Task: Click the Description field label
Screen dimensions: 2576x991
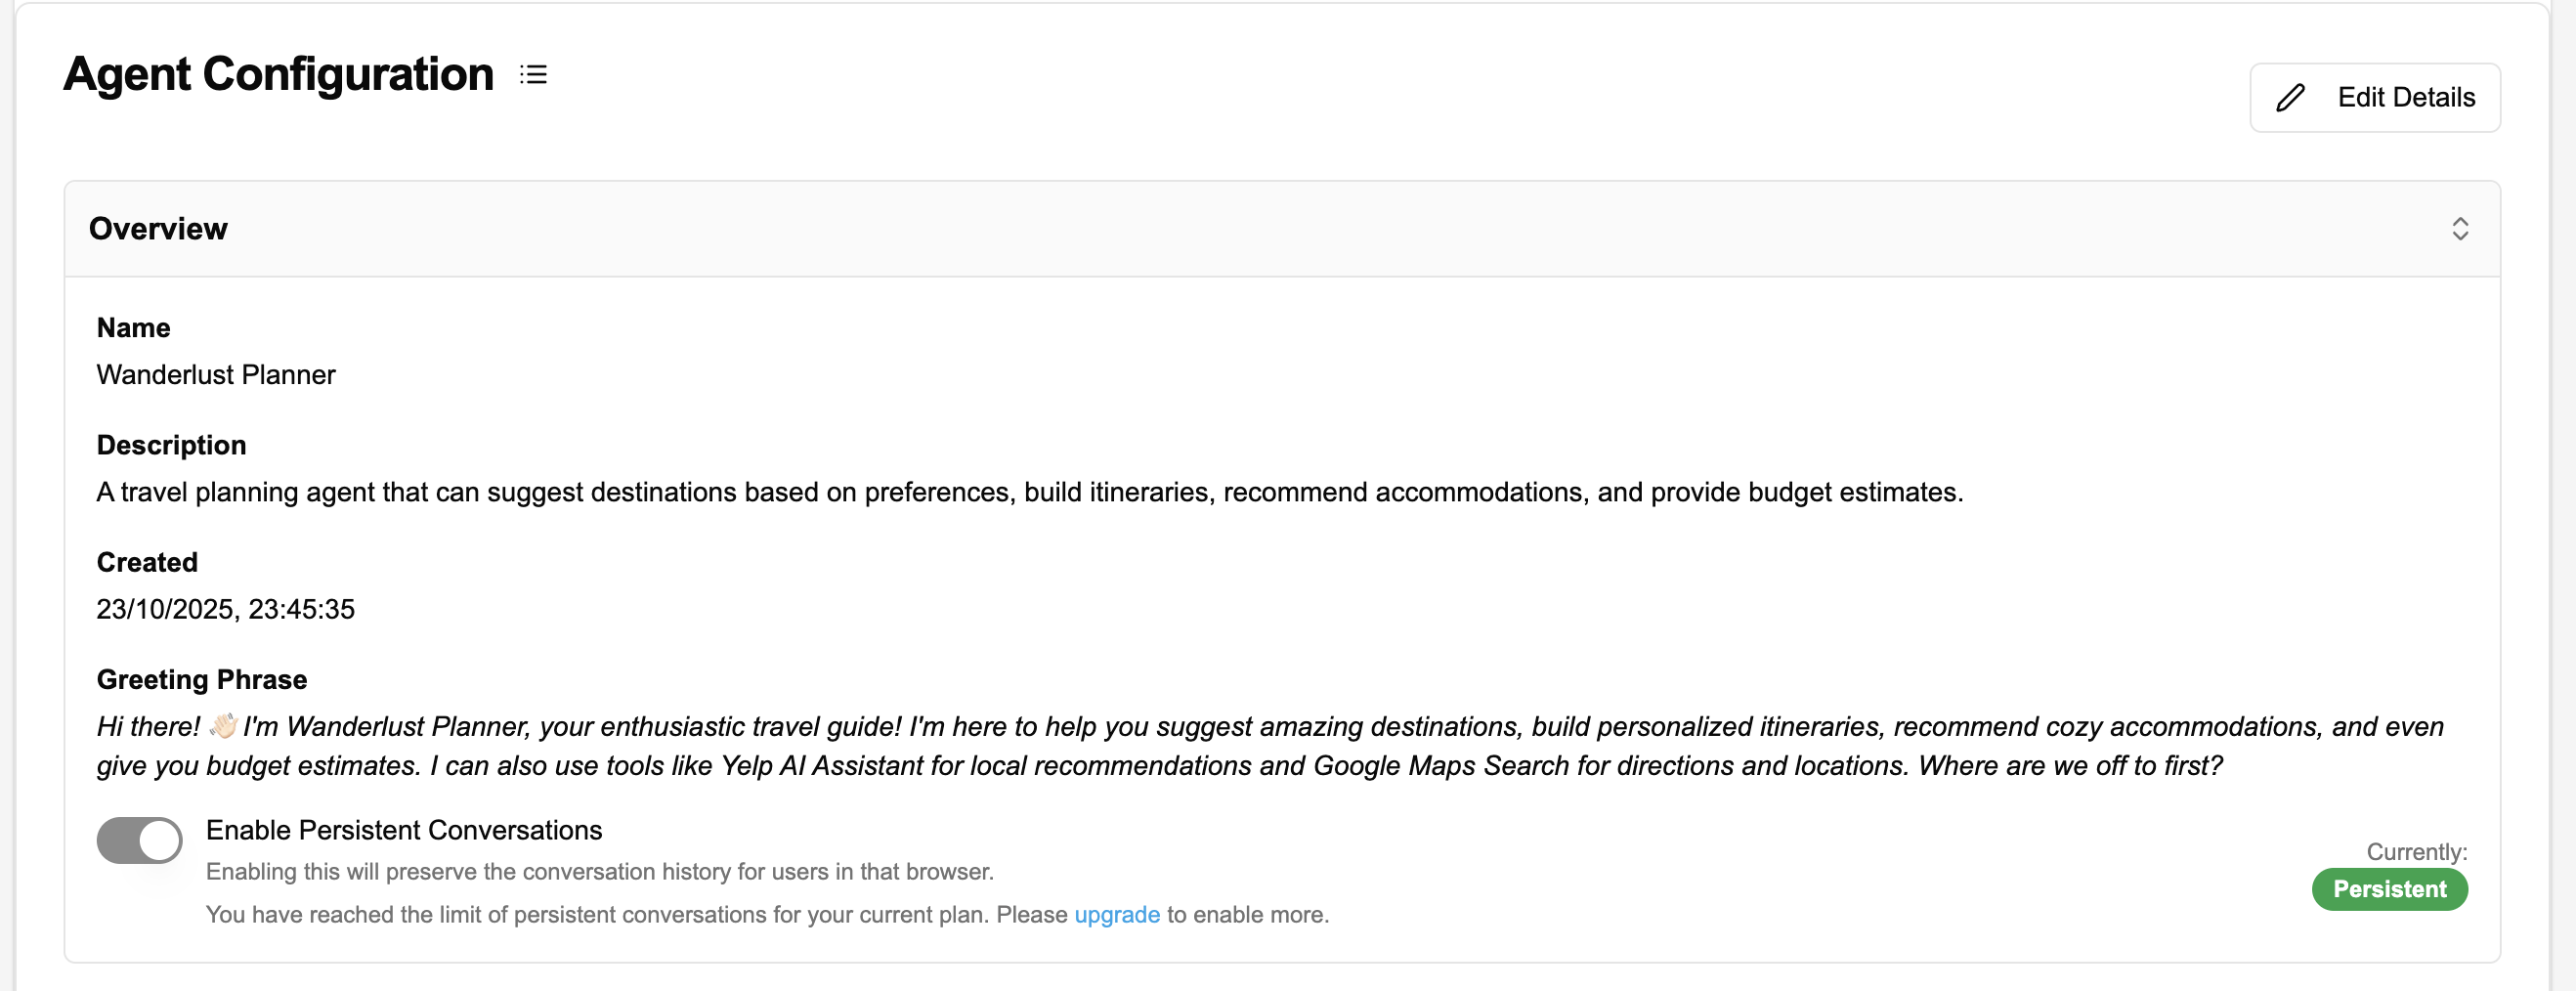Action: click(x=171, y=445)
